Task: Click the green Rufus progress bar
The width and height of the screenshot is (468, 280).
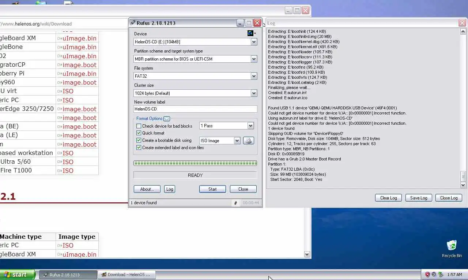Action: pyautogui.click(x=195, y=163)
